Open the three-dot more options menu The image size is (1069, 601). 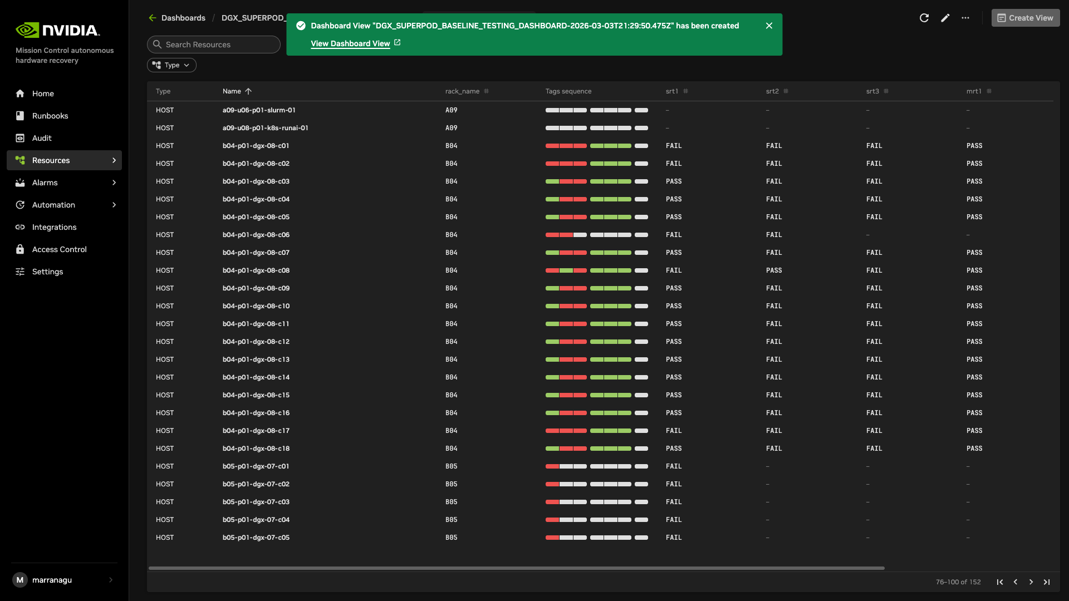(965, 18)
